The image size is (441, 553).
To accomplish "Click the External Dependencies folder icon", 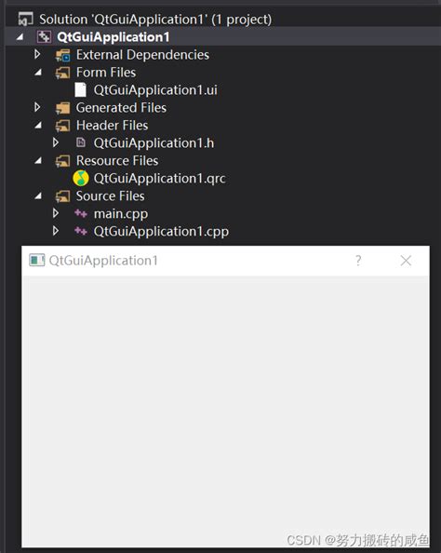I will 62,55.
